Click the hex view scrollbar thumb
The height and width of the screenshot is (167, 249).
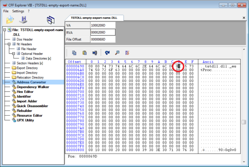coord(244,122)
